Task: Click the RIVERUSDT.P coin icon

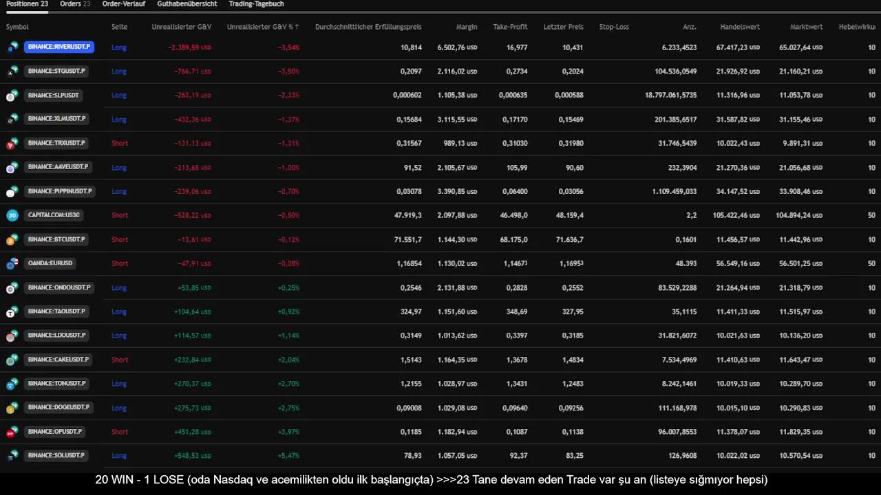Action: click(x=12, y=47)
